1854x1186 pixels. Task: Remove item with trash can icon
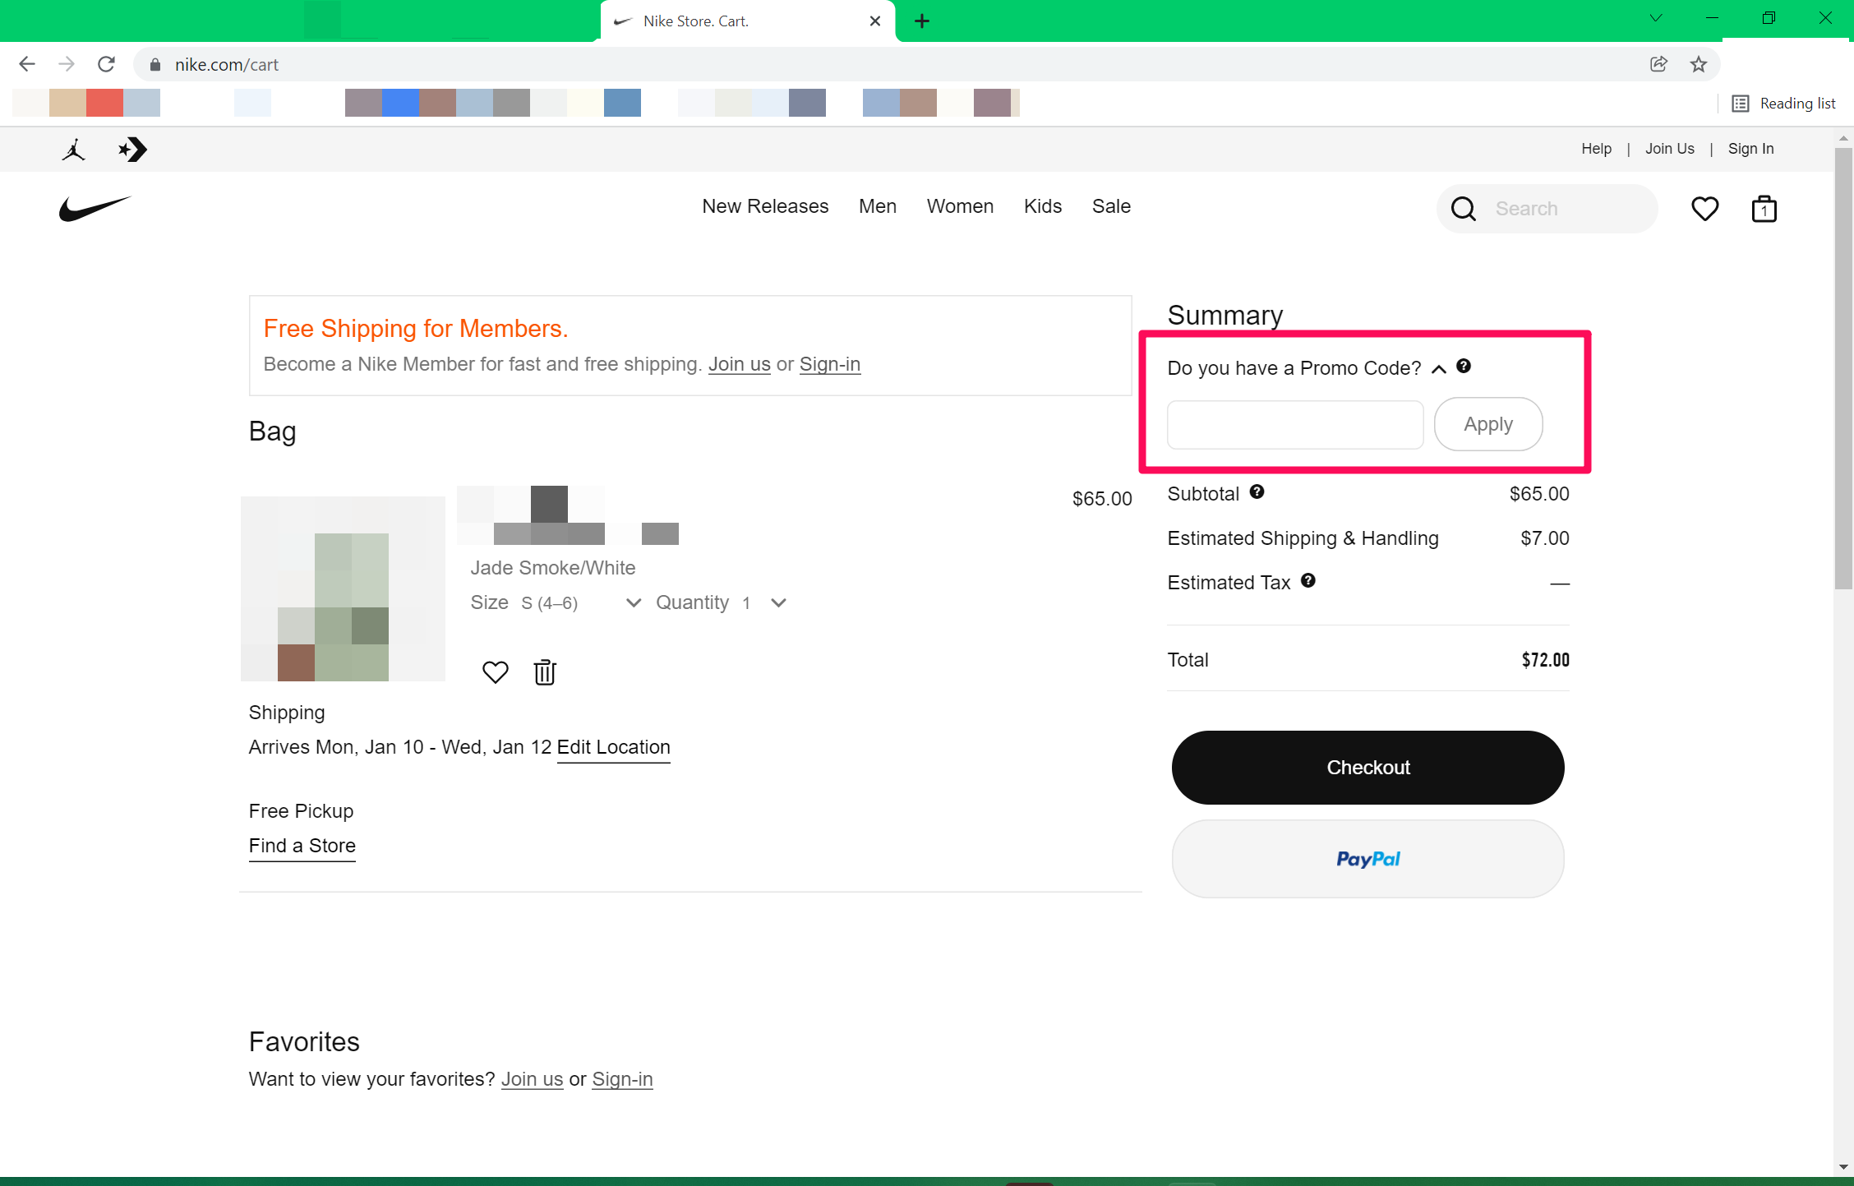pos(545,672)
